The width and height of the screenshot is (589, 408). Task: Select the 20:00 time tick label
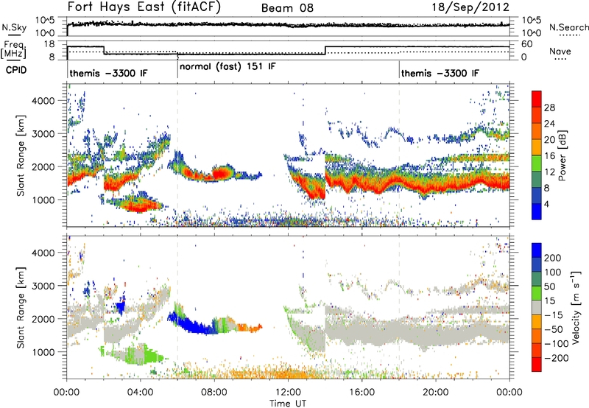pyautogui.click(x=435, y=393)
